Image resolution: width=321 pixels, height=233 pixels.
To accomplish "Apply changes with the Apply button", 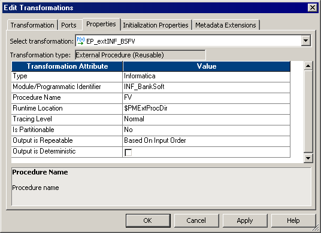I will point(245,220).
